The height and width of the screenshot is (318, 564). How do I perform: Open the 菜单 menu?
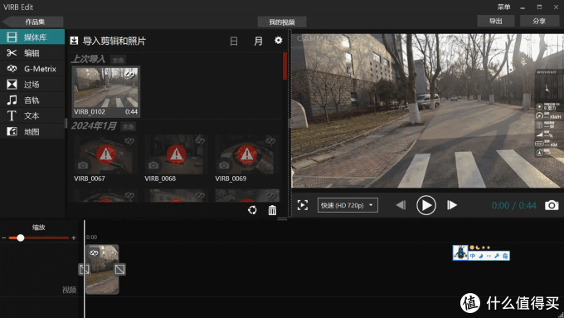click(x=503, y=7)
